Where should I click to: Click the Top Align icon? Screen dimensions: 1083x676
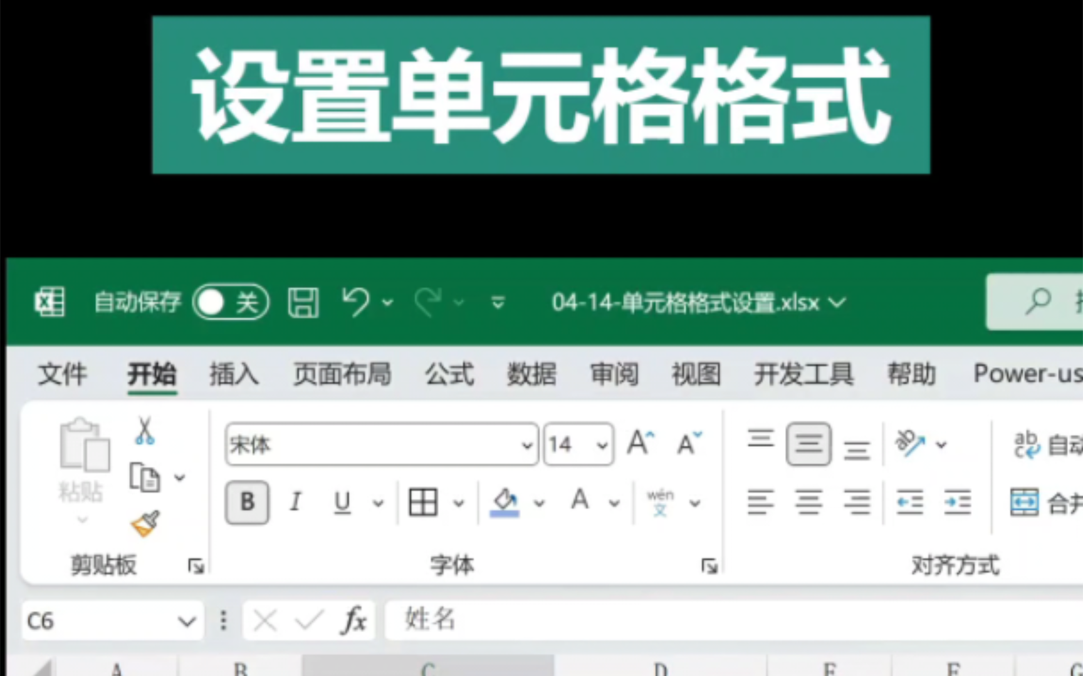[761, 439]
